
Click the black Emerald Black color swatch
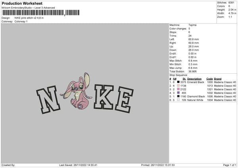(x=178, y=82)
